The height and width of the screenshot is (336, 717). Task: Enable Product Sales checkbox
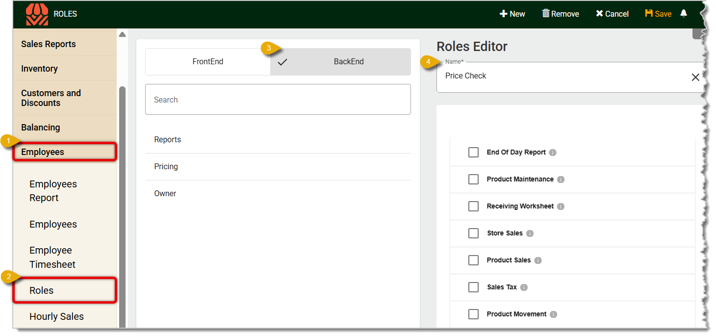(473, 260)
